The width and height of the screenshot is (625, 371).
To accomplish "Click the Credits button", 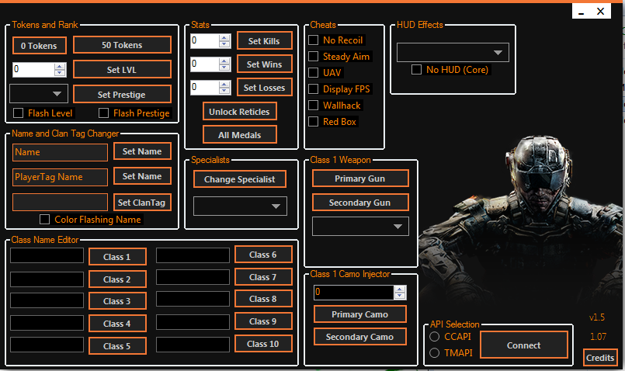I will pyautogui.click(x=600, y=358).
